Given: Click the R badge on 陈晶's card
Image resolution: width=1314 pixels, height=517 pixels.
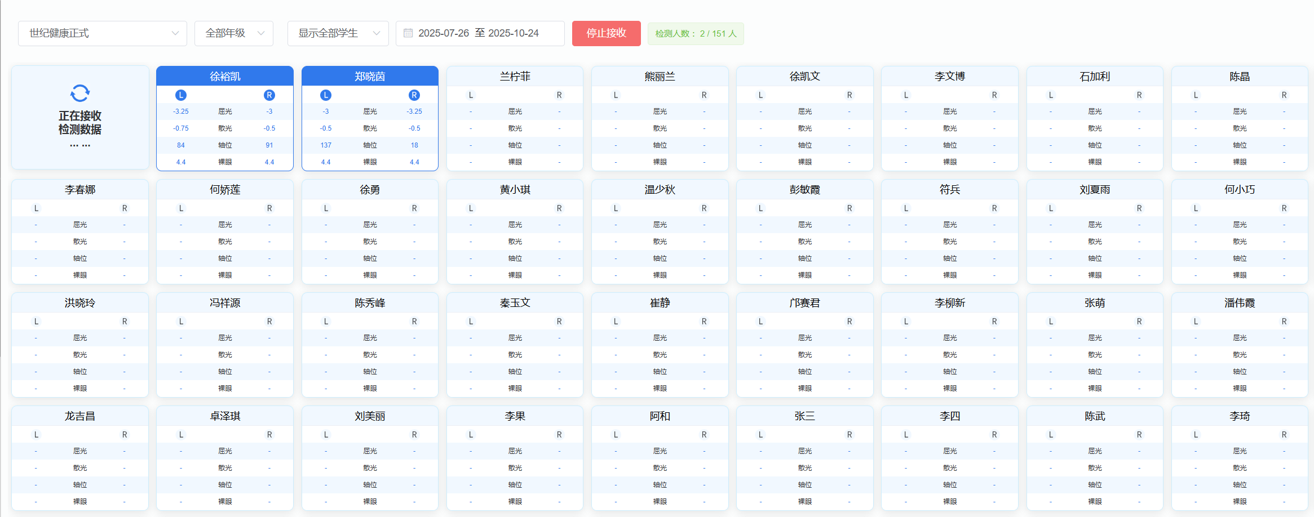Looking at the screenshot, I should click(x=1284, y=95).
